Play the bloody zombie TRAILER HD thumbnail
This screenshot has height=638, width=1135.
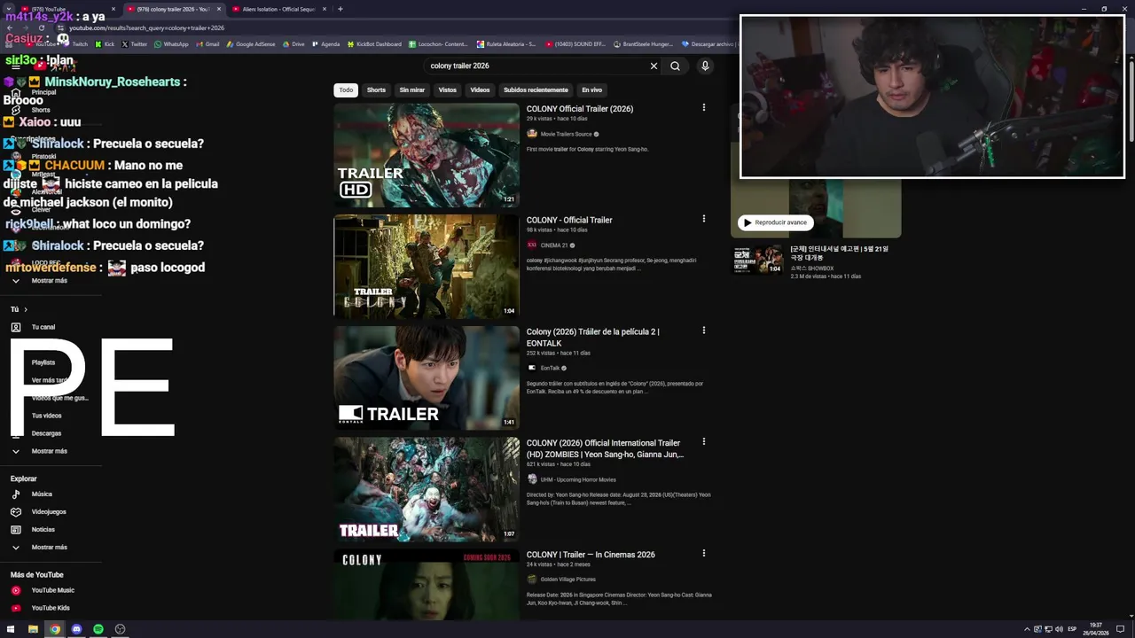pyautogui.click(x=427, y=155)
